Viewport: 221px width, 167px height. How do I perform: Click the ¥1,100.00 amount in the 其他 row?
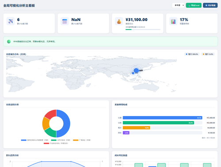(211, 133)
